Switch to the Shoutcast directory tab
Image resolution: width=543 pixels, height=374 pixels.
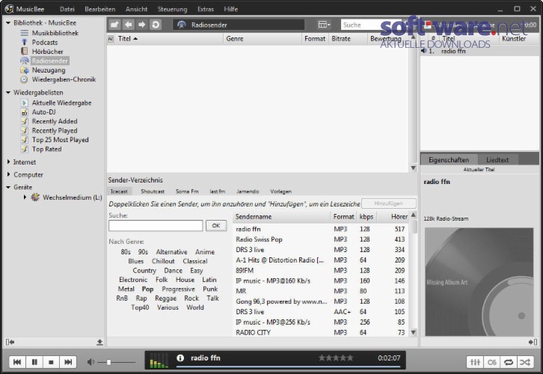tap(153, 191)
